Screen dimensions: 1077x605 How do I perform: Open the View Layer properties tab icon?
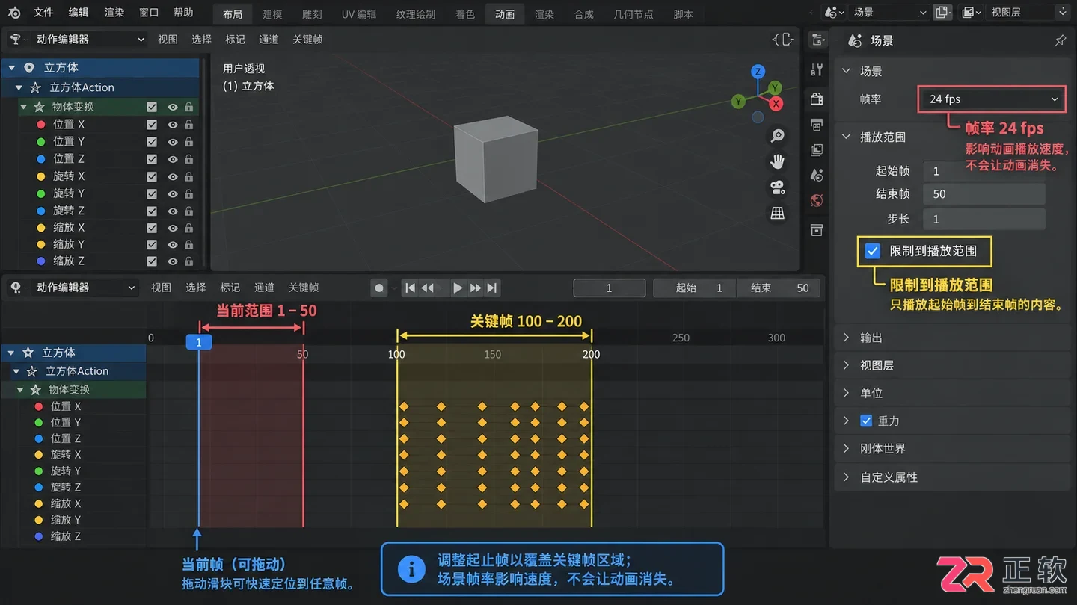(x=817, y=149)
